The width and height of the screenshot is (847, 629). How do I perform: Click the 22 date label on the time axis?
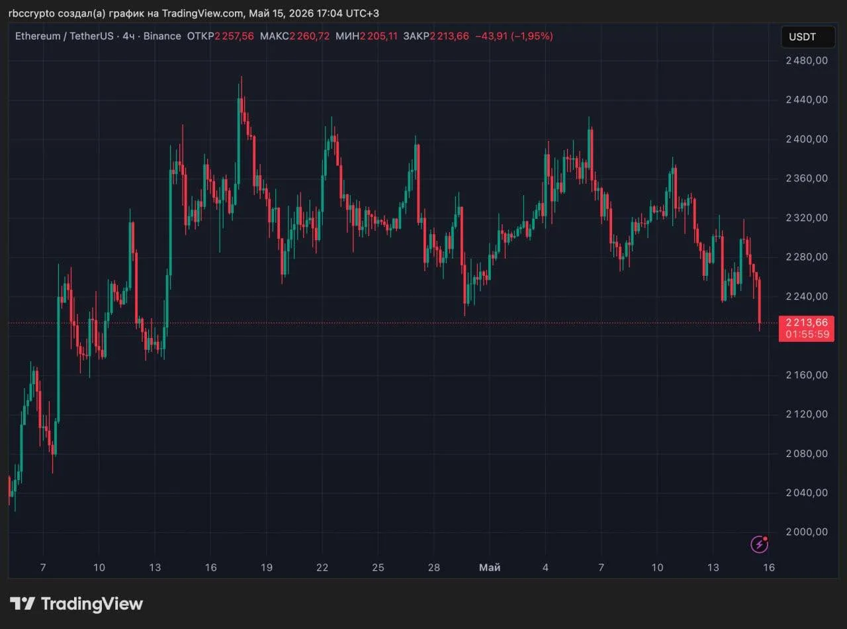click(322, 567)
